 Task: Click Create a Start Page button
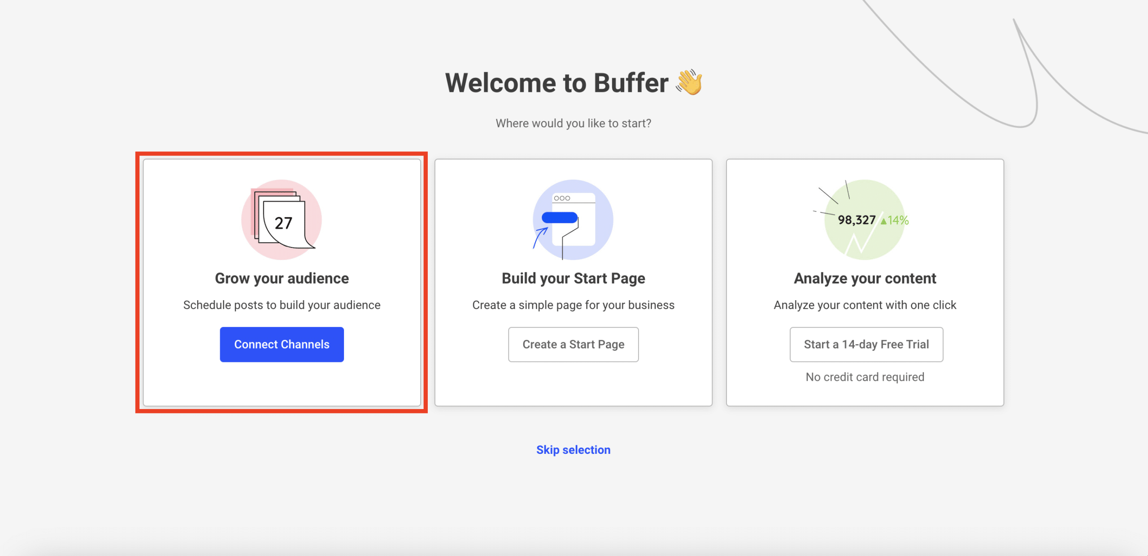tap(573, 344)
